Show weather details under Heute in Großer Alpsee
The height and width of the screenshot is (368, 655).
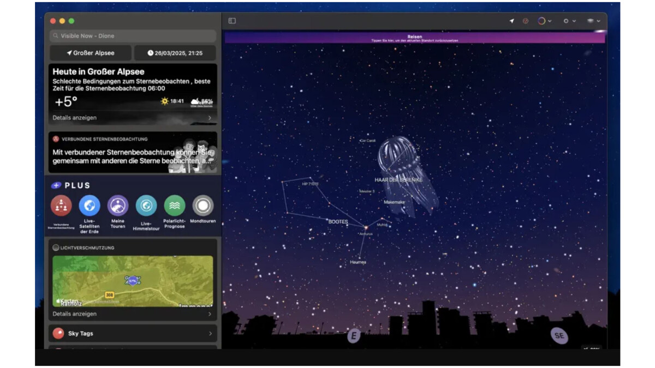point(133,118)
